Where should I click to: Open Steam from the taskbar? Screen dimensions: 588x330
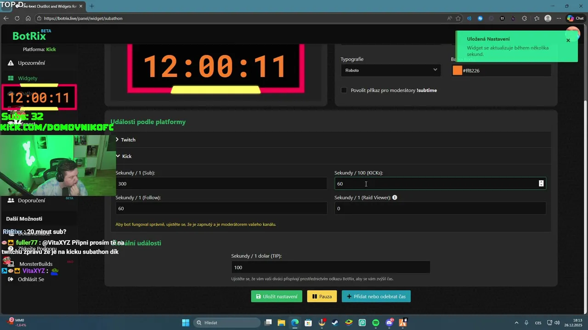point(335,323)
